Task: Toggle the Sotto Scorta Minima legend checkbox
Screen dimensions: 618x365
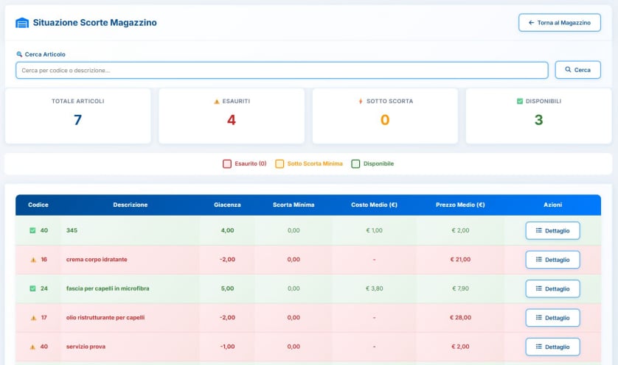Action: tap(280, 164)
